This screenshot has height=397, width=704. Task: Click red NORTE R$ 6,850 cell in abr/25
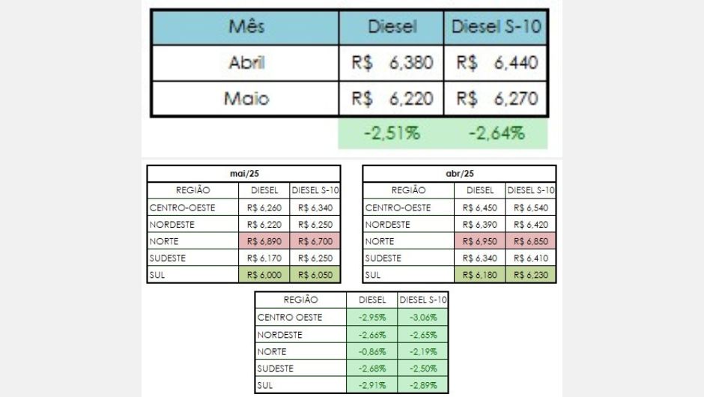point(531,241)
